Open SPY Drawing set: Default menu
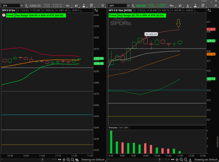Screen dimensions: 219x162 click(x=206, y=160)
